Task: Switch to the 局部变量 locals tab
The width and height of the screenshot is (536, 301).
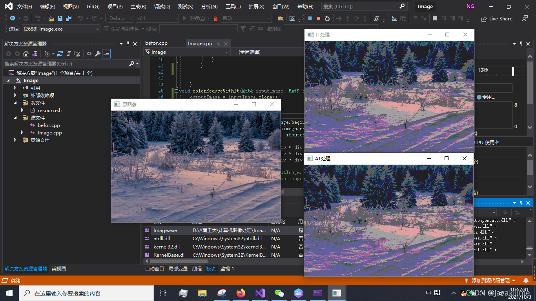Action: [178, 268]
